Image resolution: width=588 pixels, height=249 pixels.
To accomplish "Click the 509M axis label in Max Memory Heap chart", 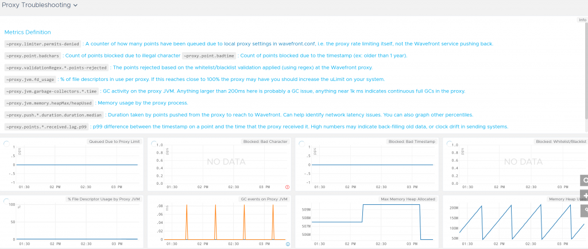I will [x=306, y=209].
